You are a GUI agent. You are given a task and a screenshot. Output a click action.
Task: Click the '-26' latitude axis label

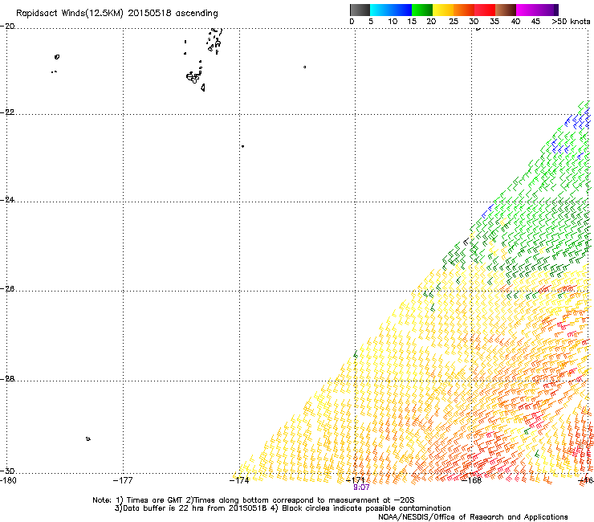[7, 289]
